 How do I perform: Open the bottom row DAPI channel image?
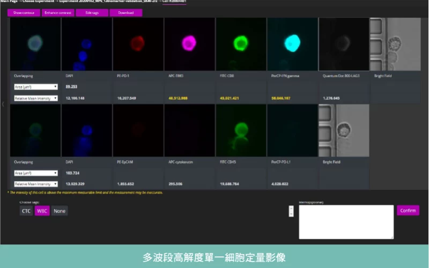pyautogui.click(x=87, y=130)
